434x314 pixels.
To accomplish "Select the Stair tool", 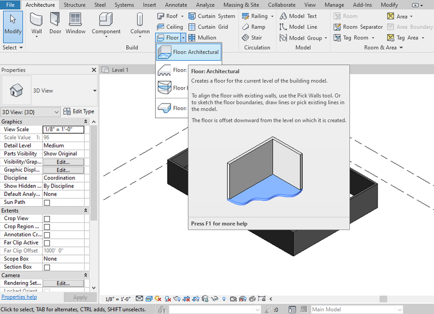I will (x=252, y=37).
